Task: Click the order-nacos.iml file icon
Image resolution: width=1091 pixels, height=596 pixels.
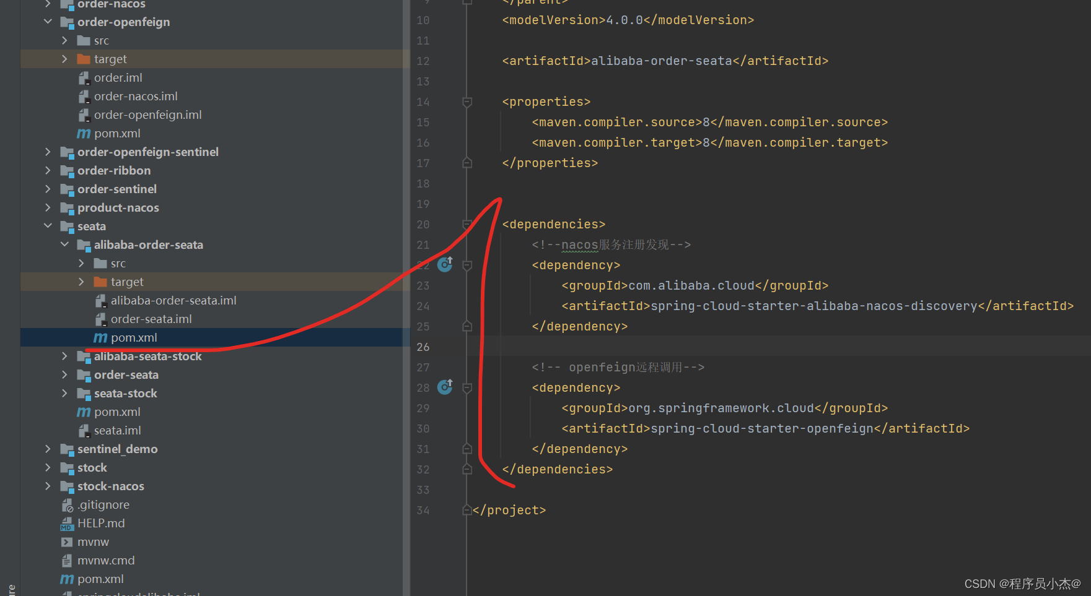Action: (x=84, y=96)
